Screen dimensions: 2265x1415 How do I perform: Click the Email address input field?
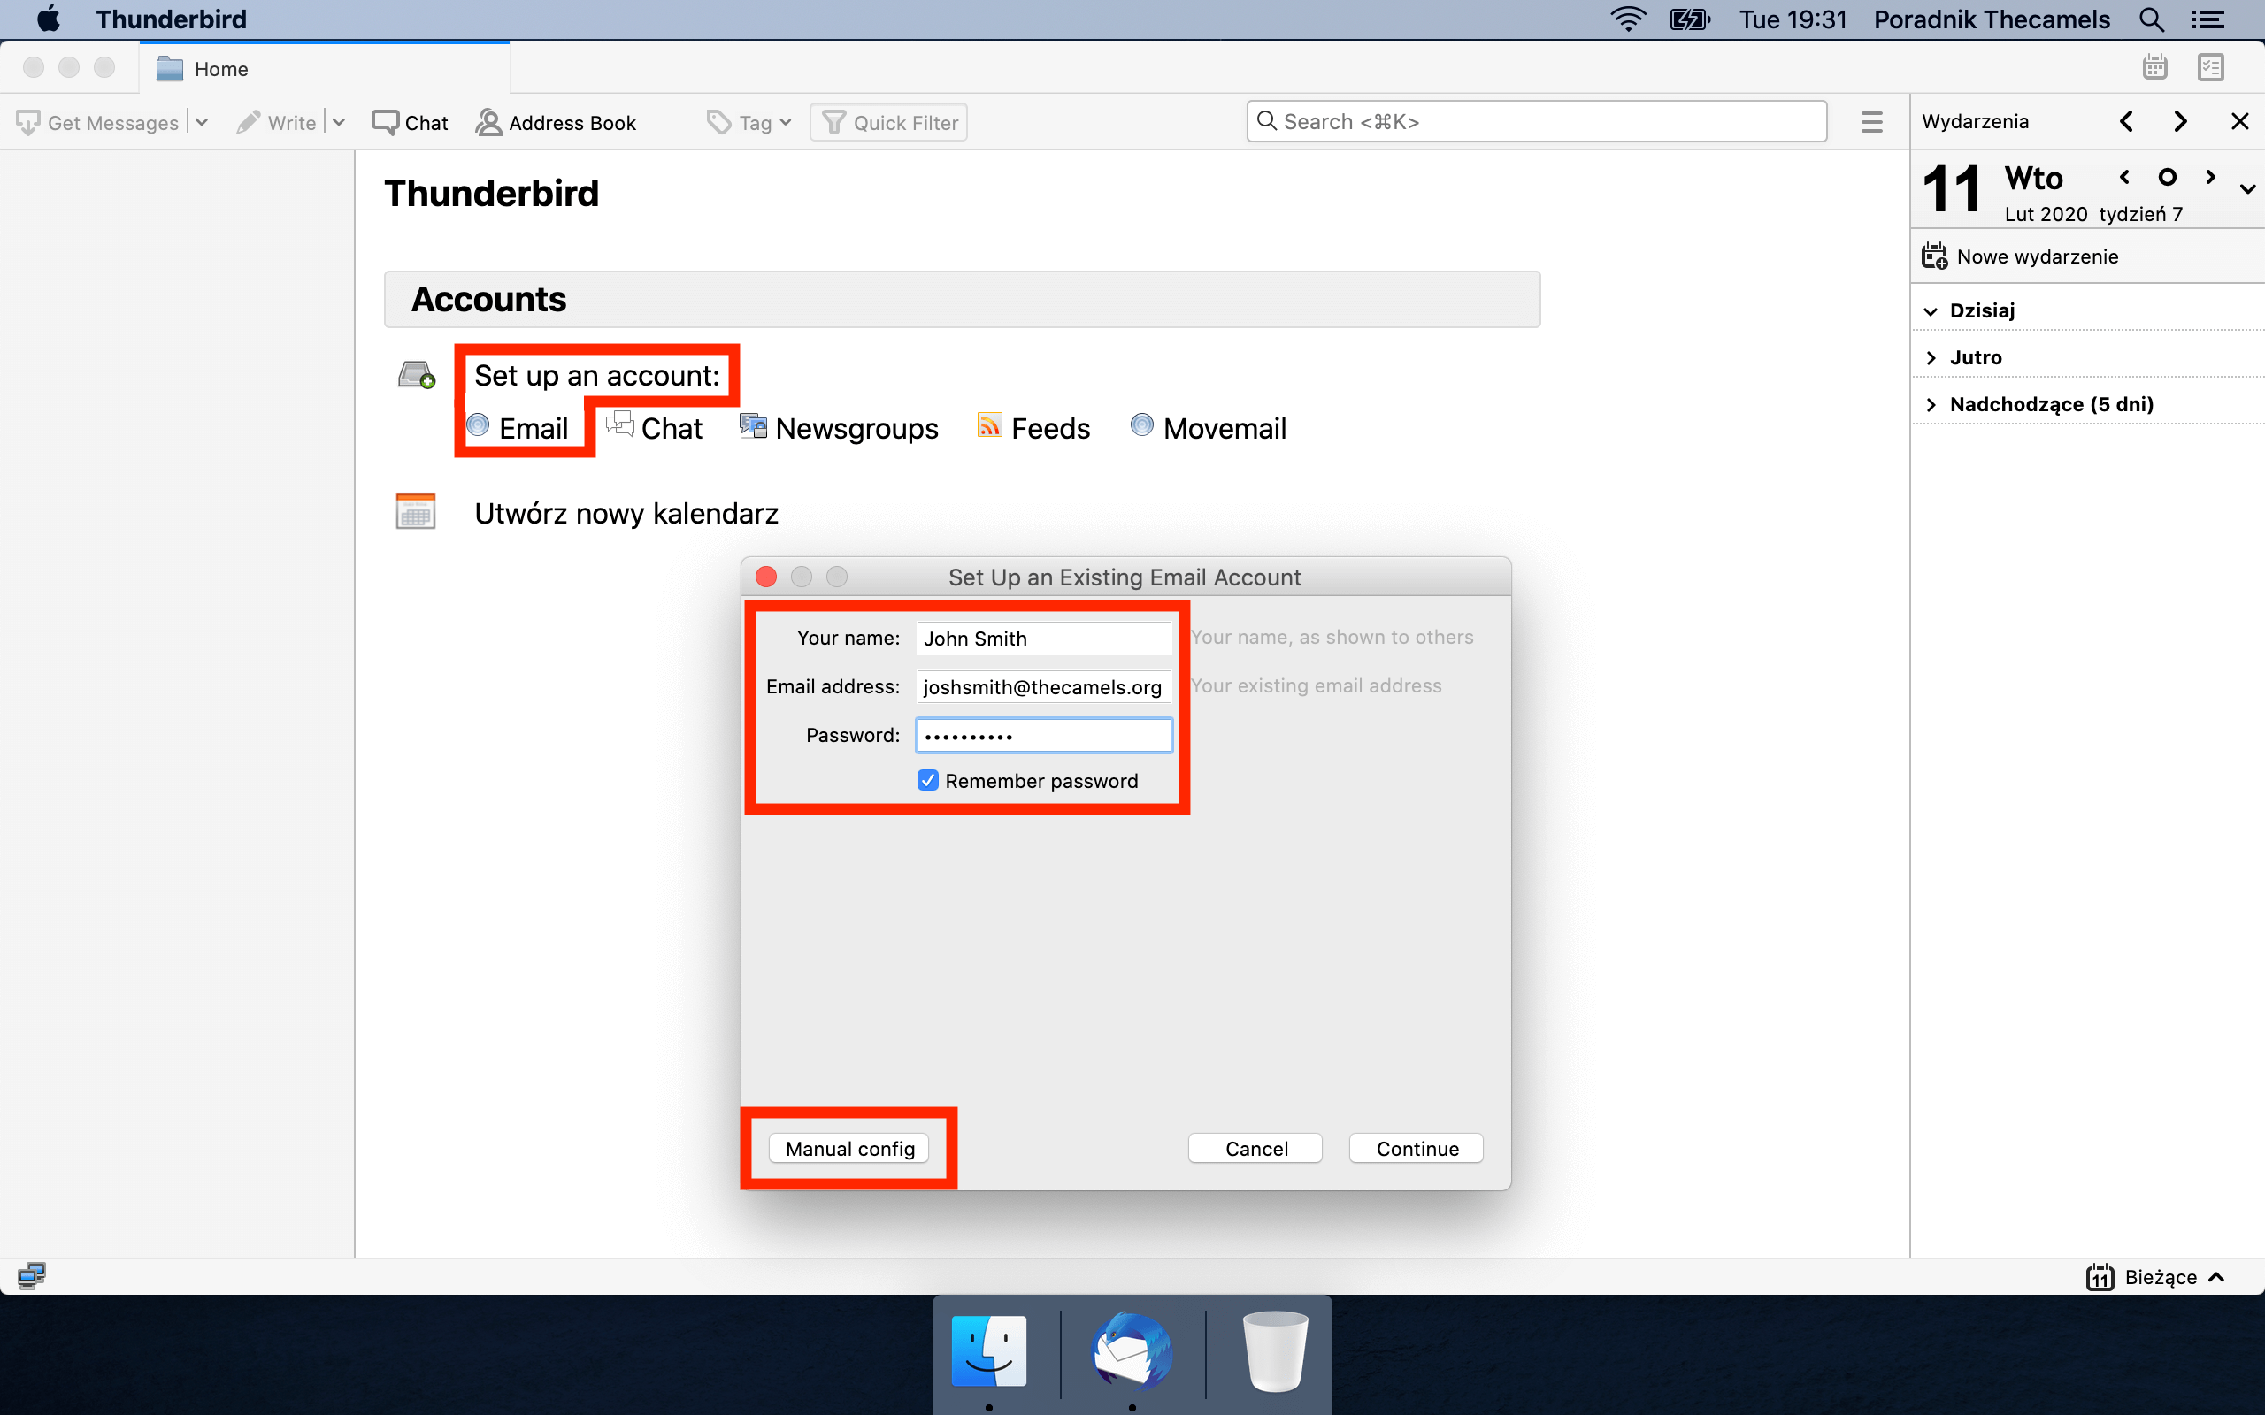point(1042,686)
